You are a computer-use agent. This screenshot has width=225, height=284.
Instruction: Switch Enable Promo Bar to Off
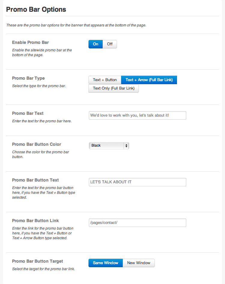110,44
